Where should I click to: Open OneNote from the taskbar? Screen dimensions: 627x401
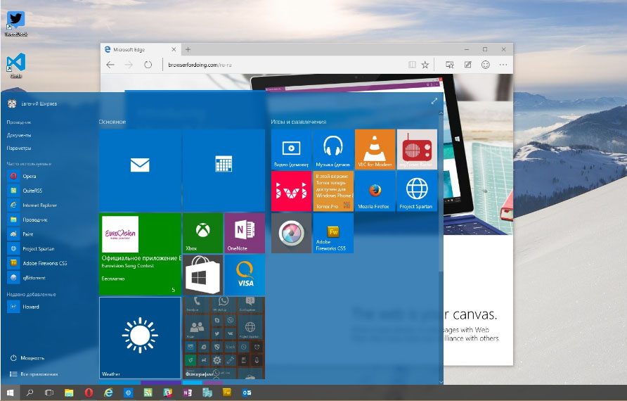pos(187,393)
